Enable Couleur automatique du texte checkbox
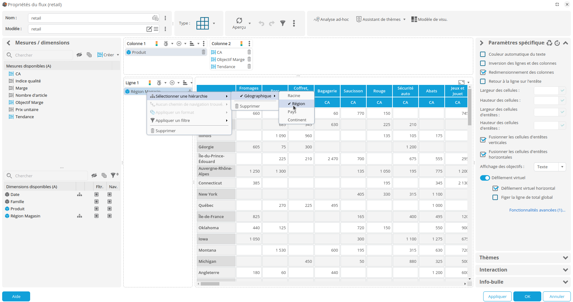 483,54
